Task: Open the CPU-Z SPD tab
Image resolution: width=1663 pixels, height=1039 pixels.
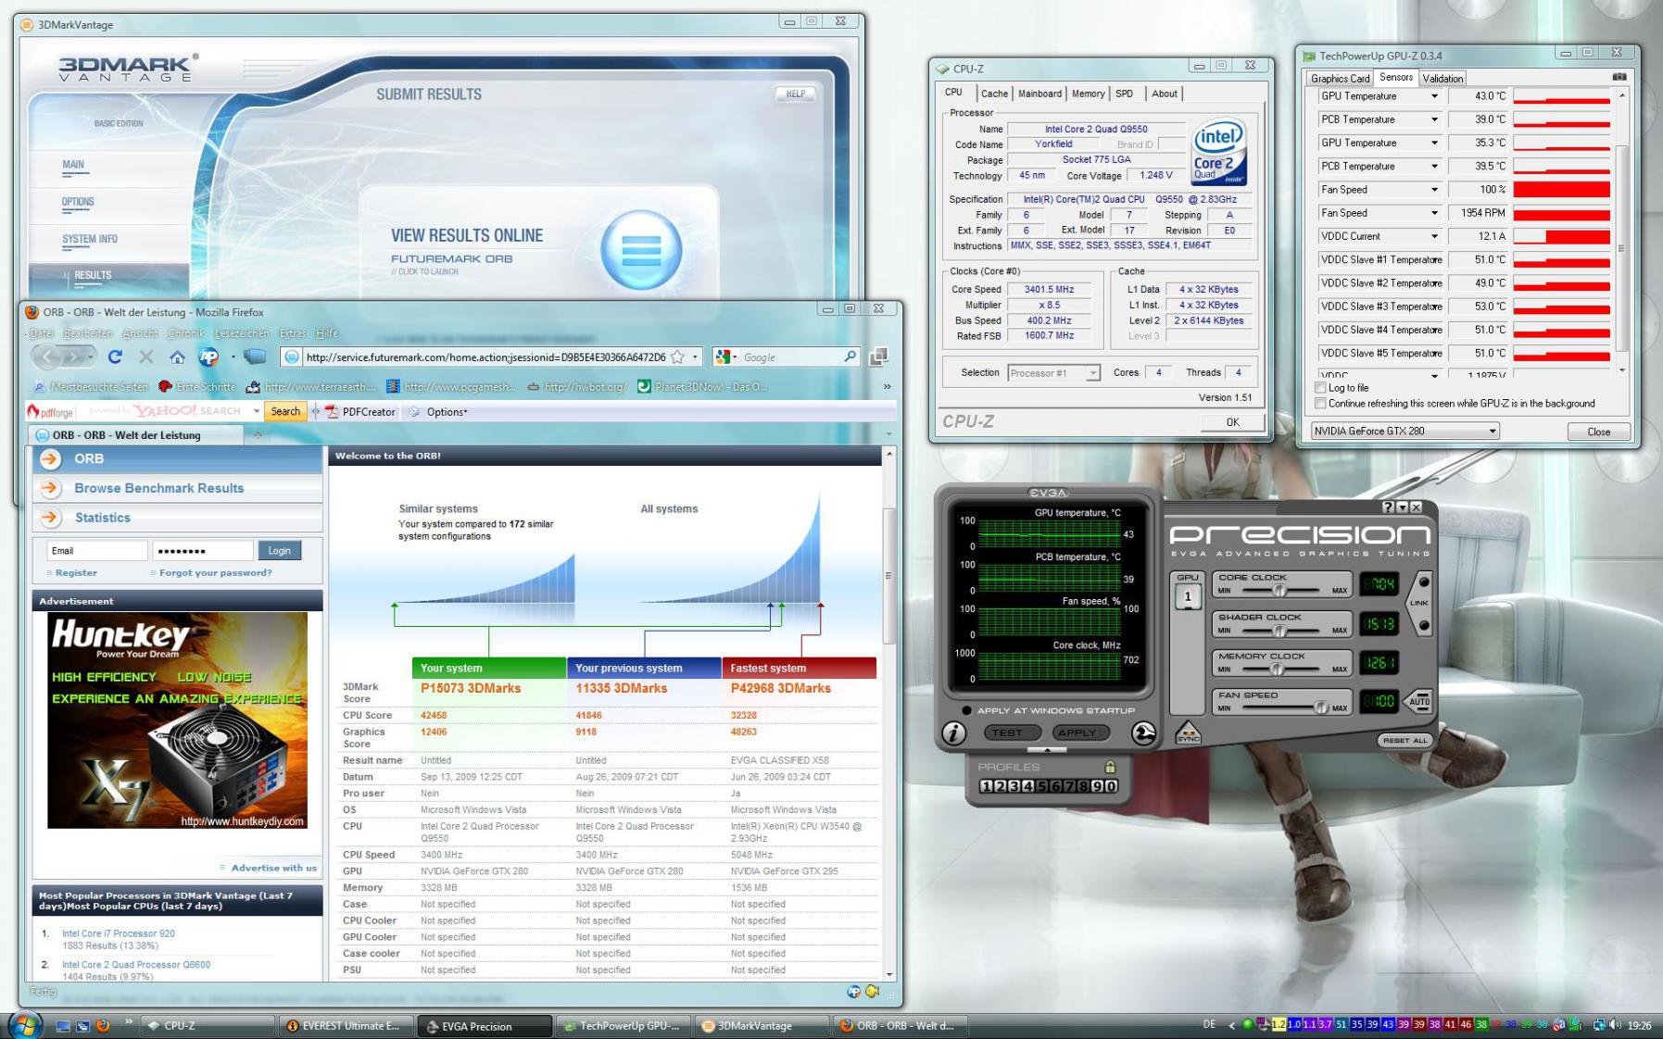Action: click(x=1124, y=94)
